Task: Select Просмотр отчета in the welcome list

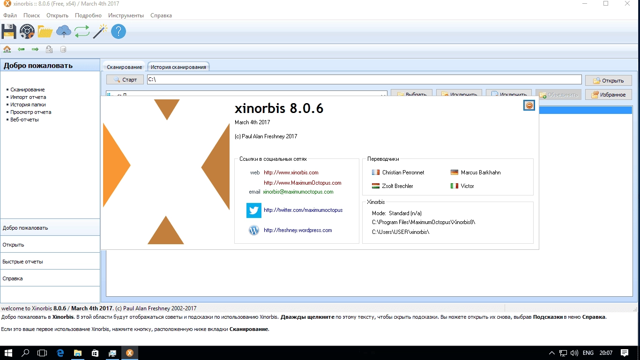Action: coord(31,112)
